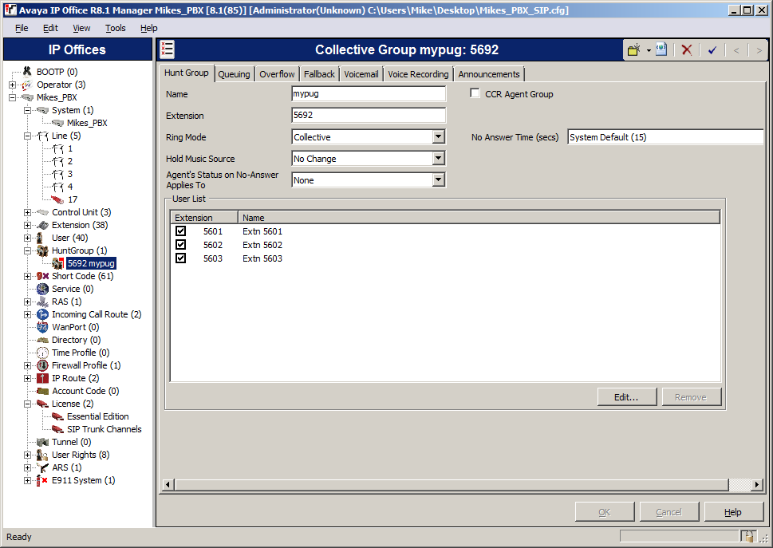Click the Control Unit icon

tap(42, 212)
